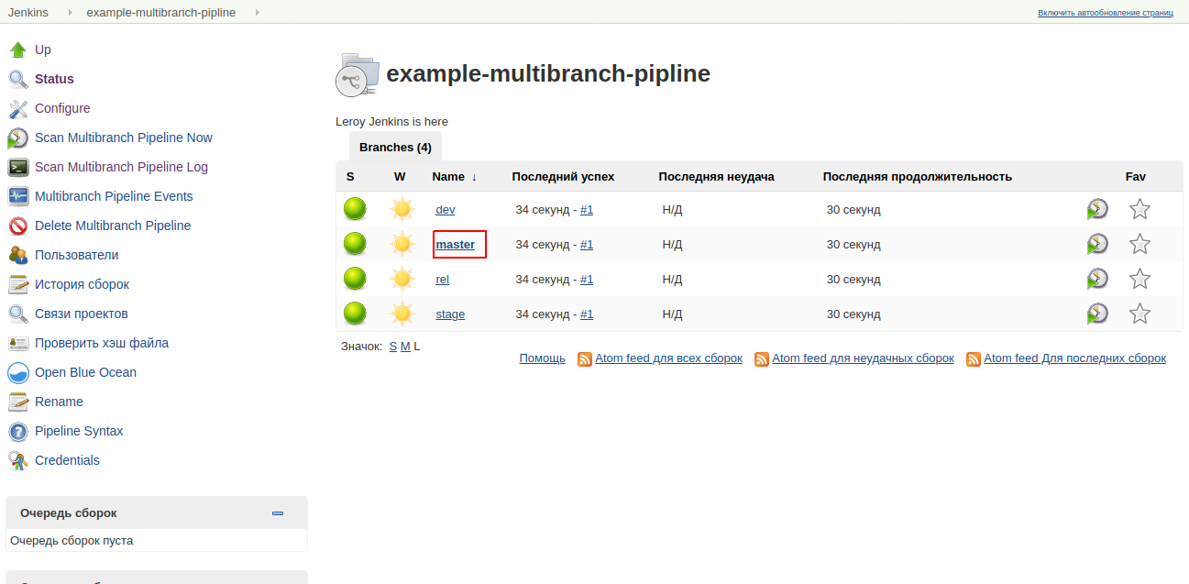Expand the example-multibranch-pipline breadcrumb arrow

(257, 12)
